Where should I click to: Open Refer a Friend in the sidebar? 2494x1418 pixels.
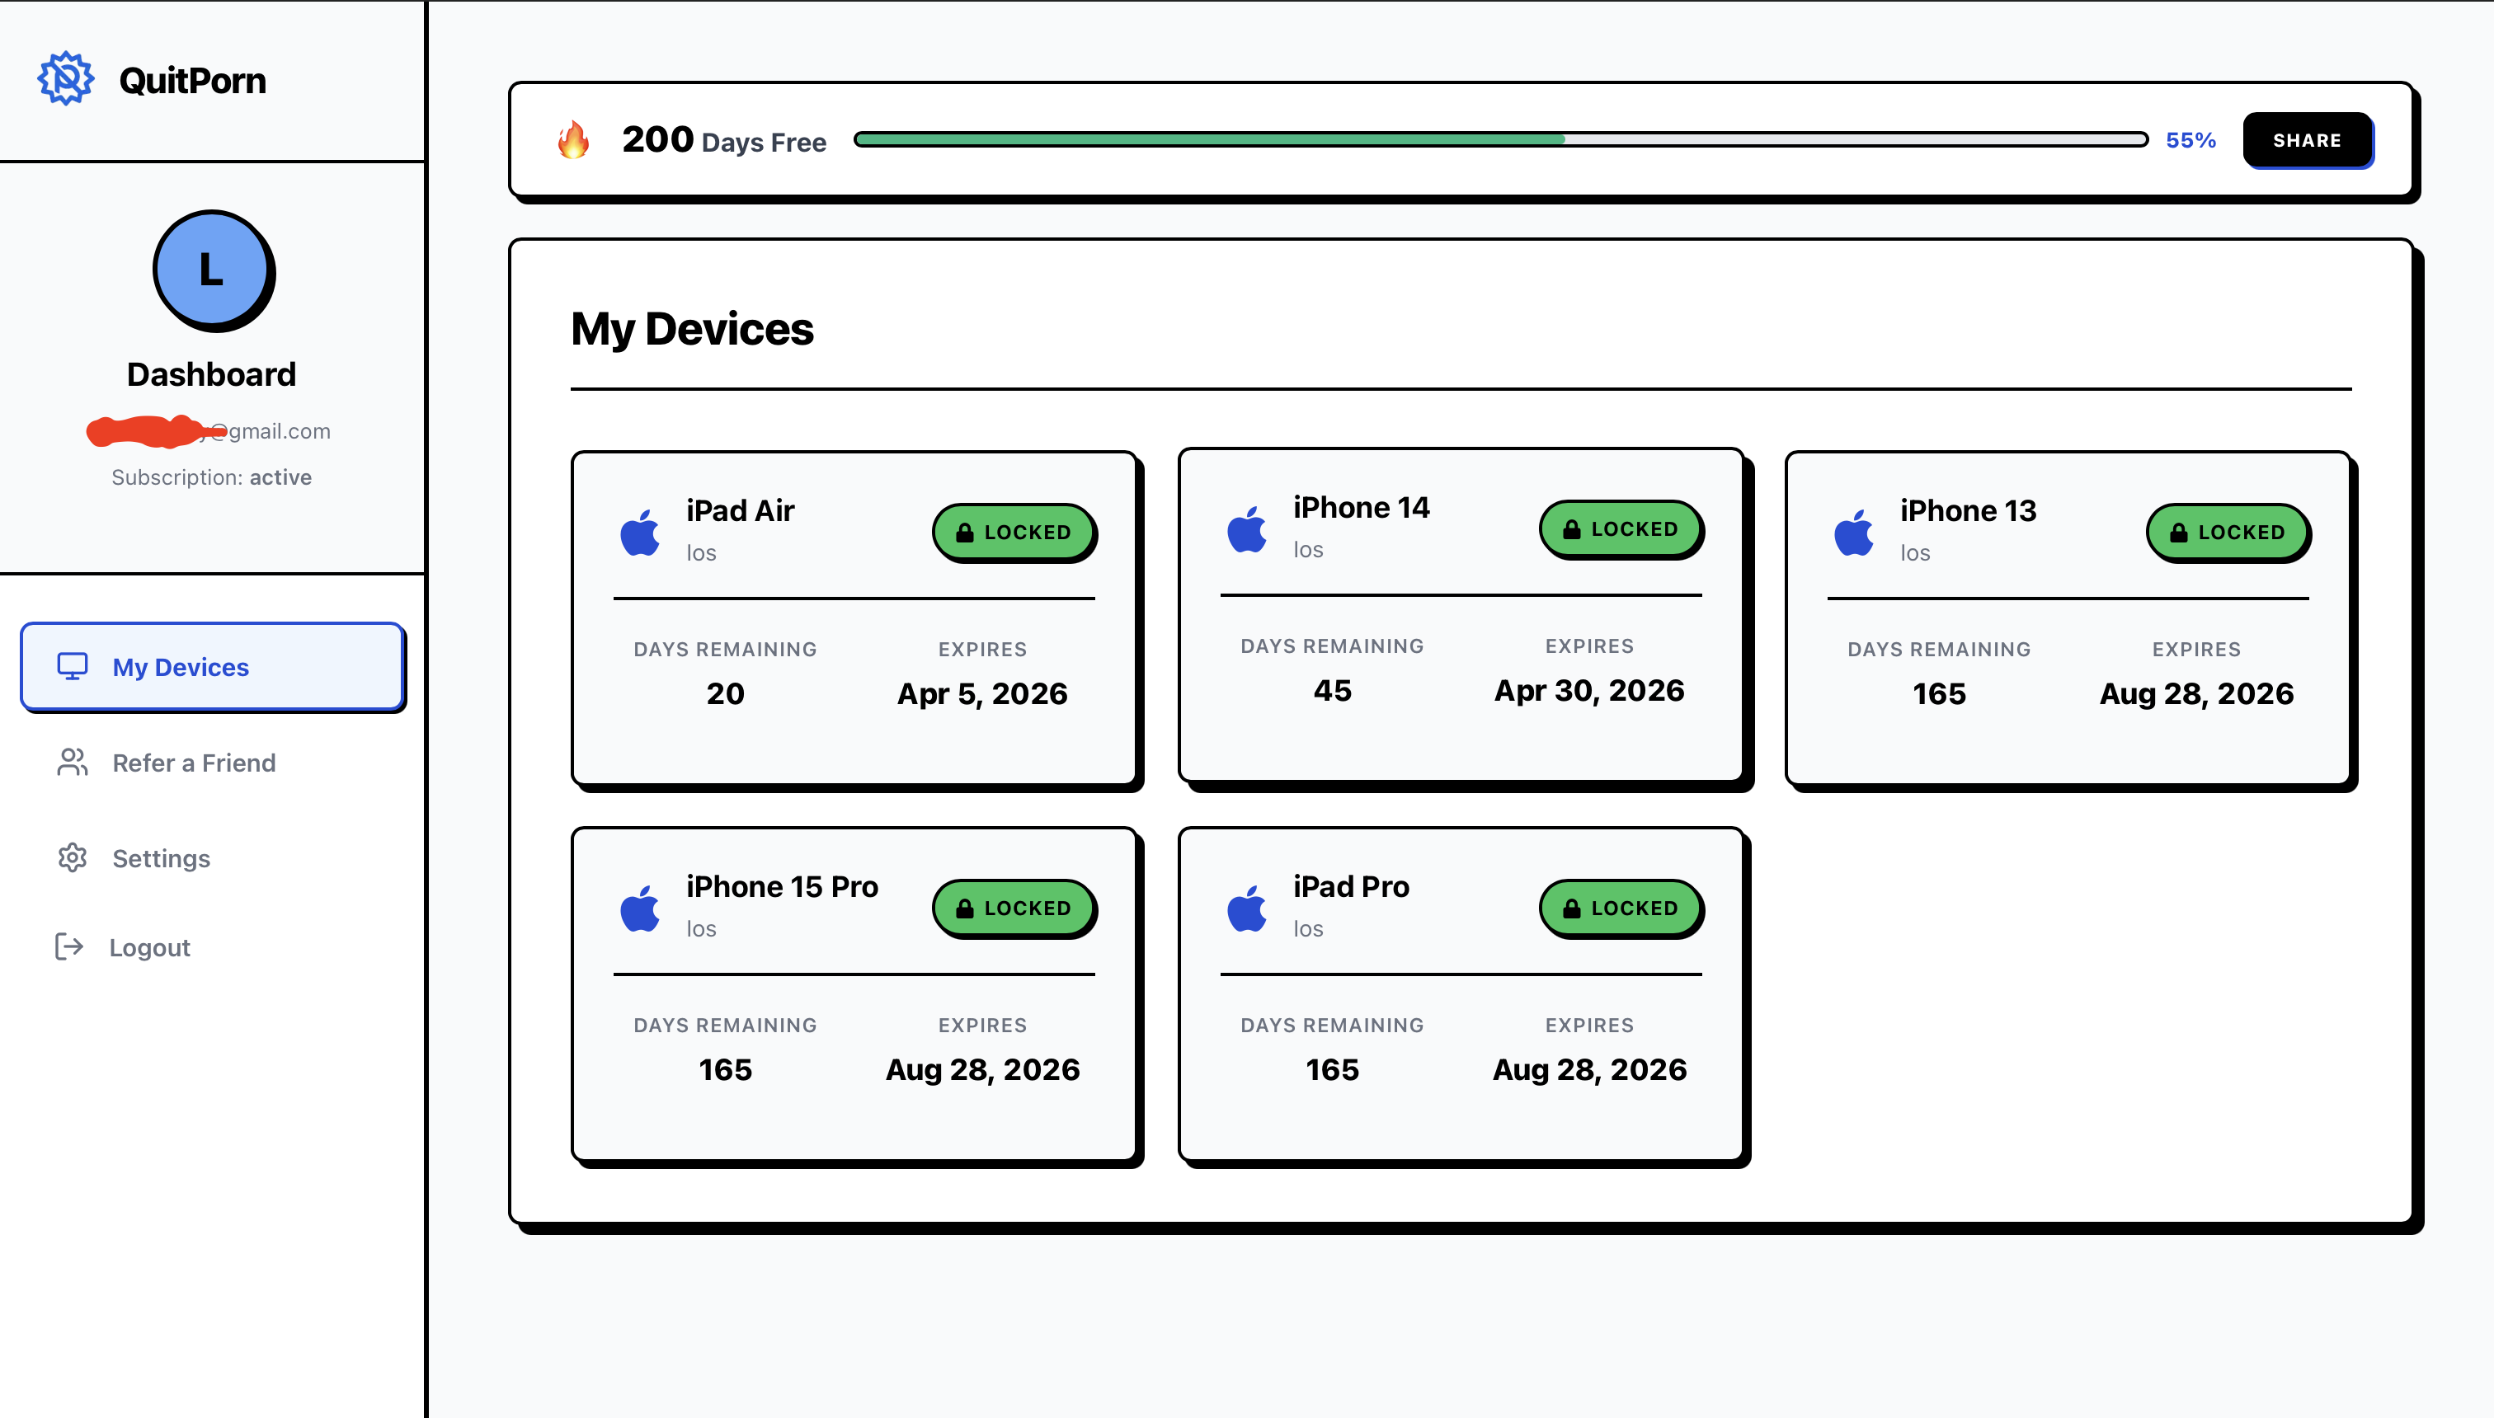tap(193, 763)
